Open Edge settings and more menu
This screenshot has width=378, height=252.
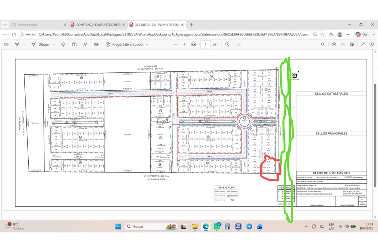[x=348, y=34]
